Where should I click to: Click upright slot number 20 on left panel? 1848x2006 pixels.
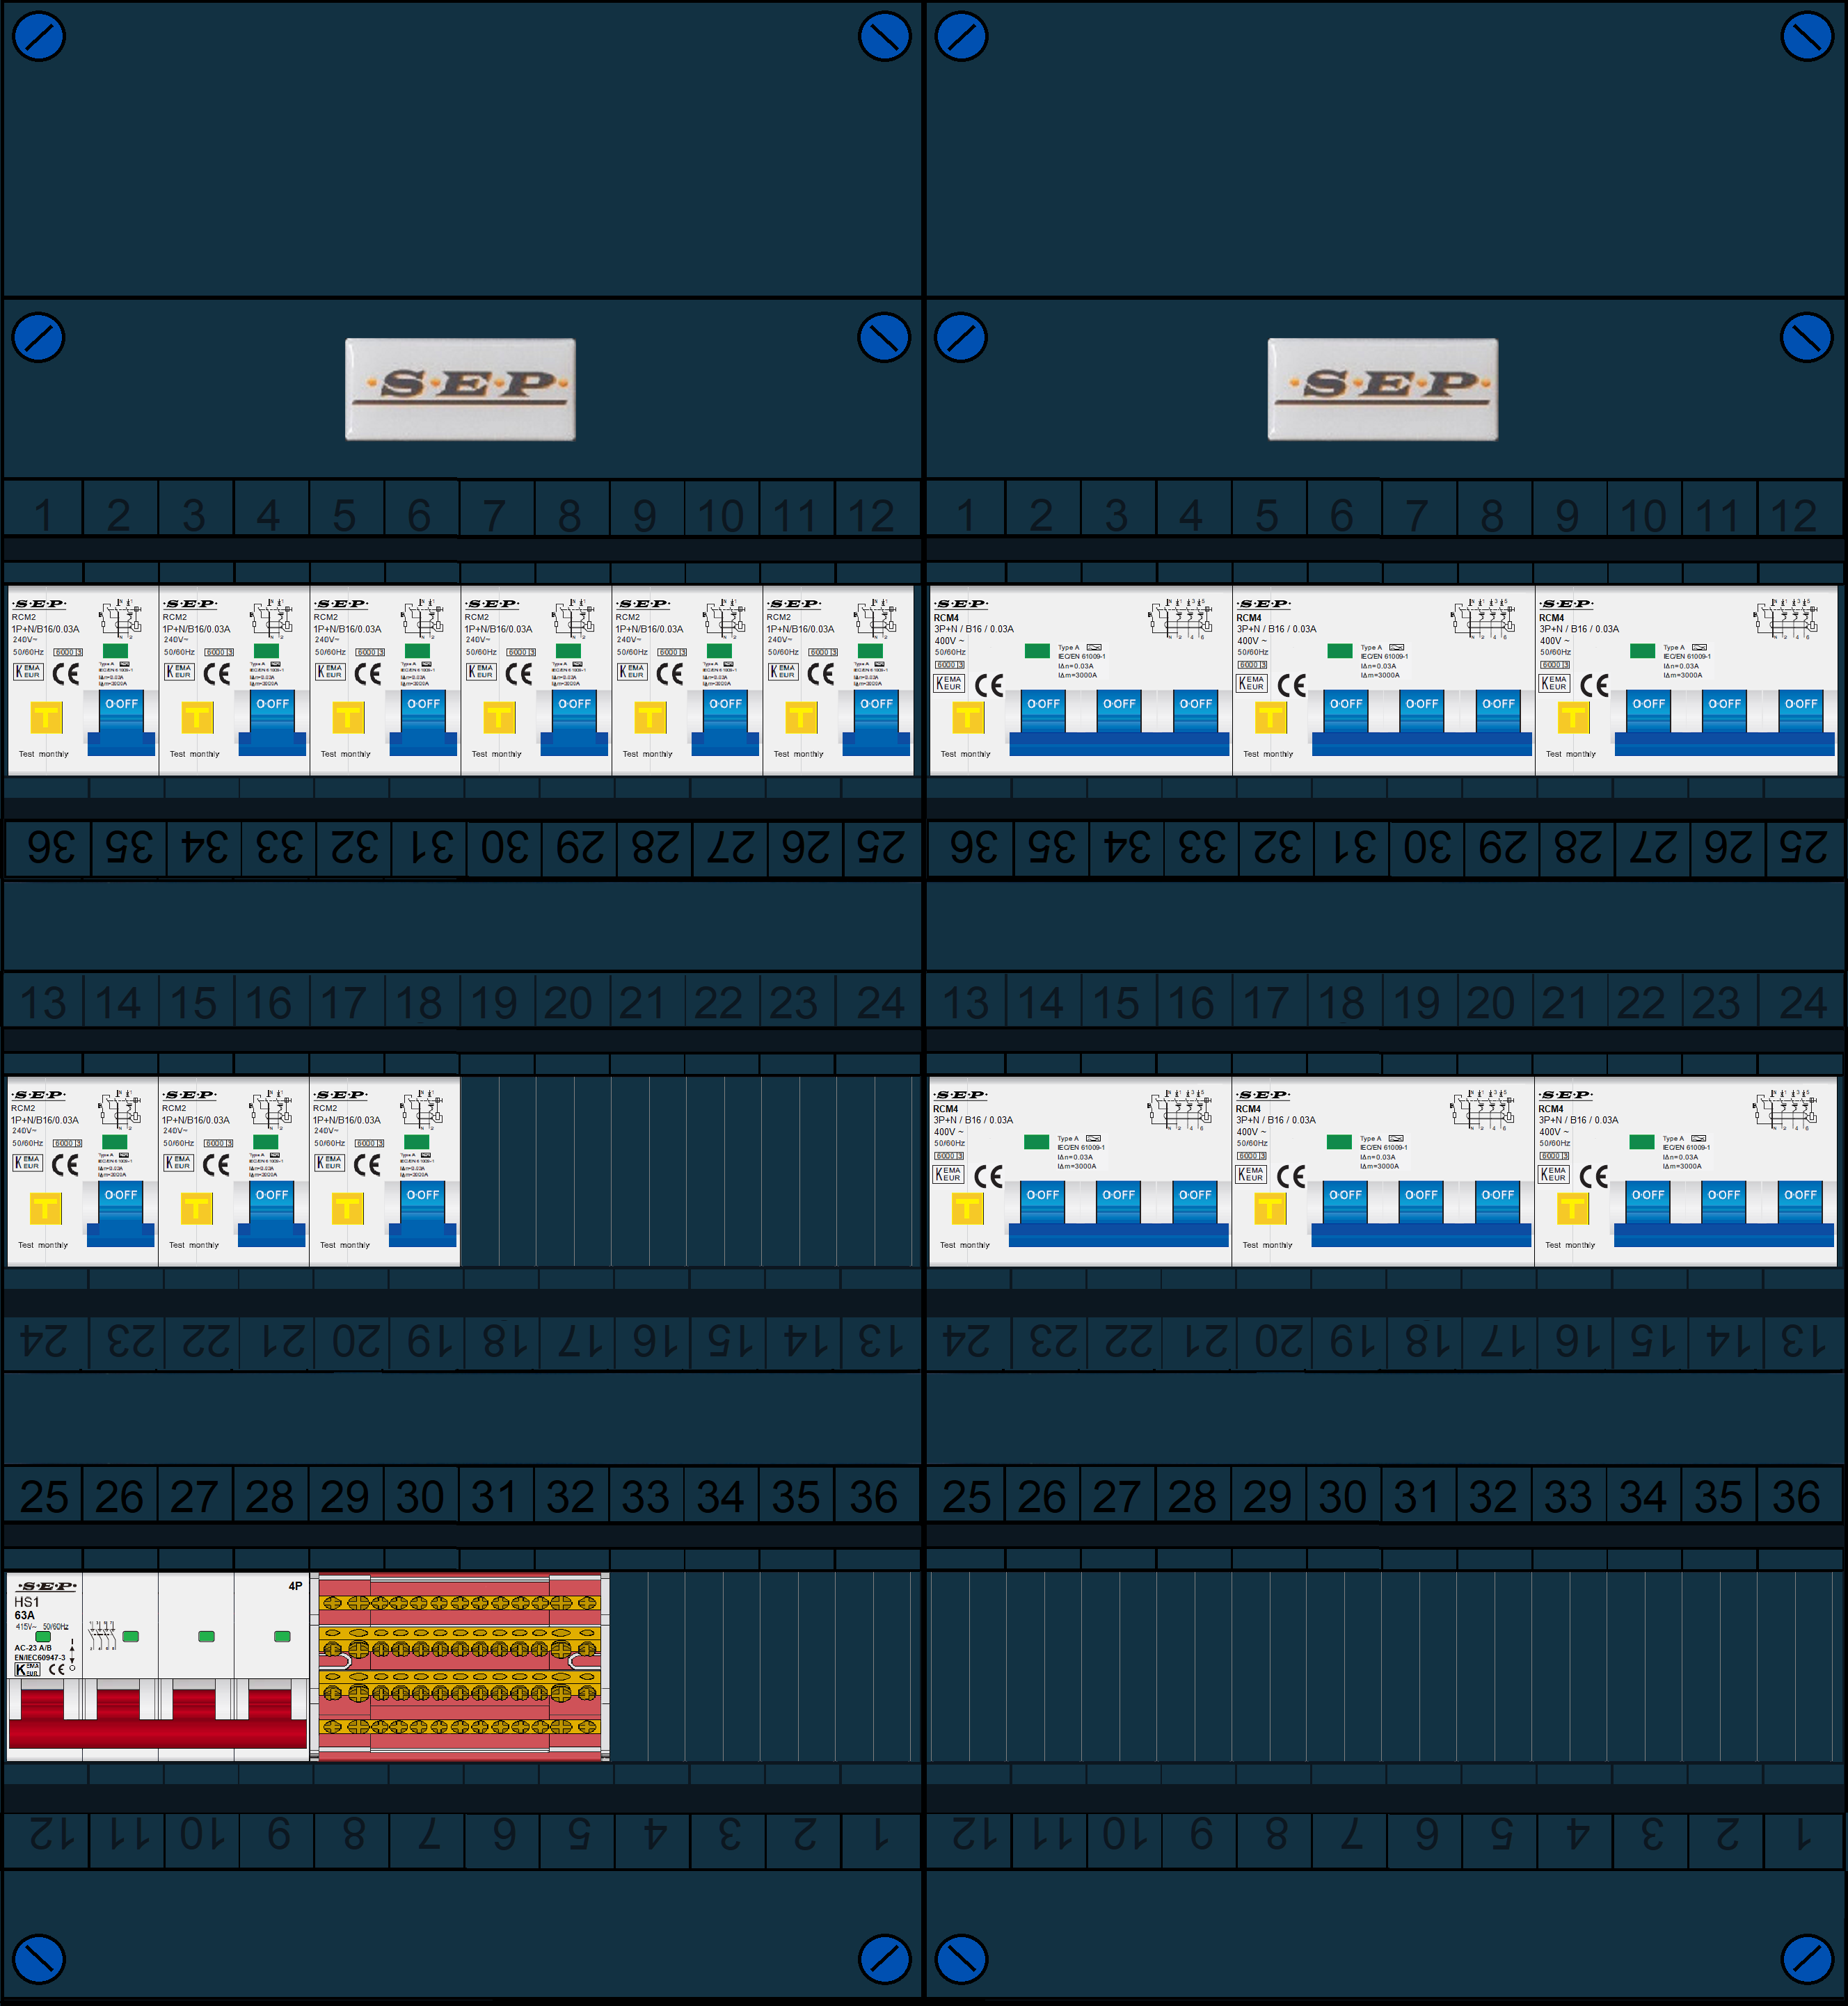point(568,1002)
